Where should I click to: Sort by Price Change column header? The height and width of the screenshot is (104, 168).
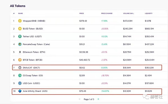pyautogui.click(x=107, y=13)
